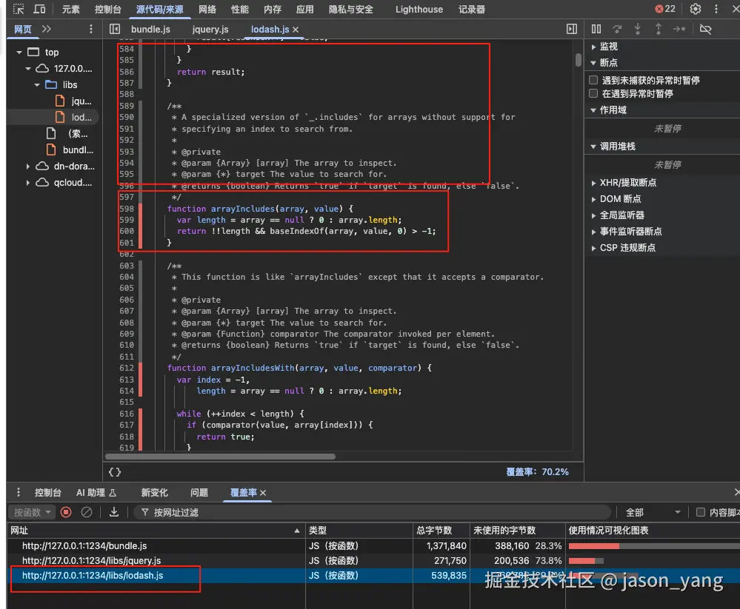Open the bundle.js editor tab
This screenshot has width=740, height=609.
pyautogui.click(x=150, y=29)
